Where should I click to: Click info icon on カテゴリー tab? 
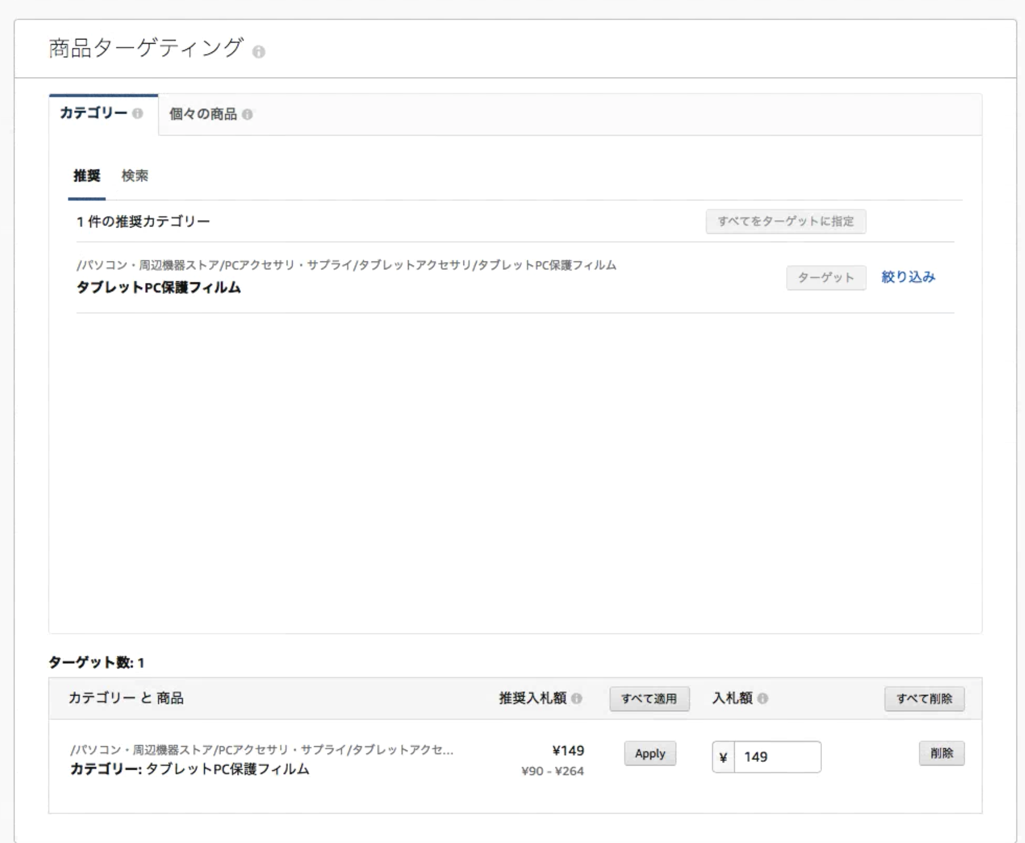point(137,113)
